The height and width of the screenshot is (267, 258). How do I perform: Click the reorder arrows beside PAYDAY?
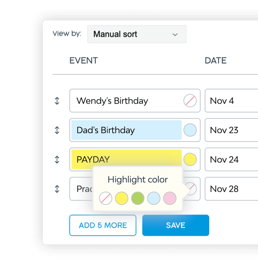(x=57, y=160)
